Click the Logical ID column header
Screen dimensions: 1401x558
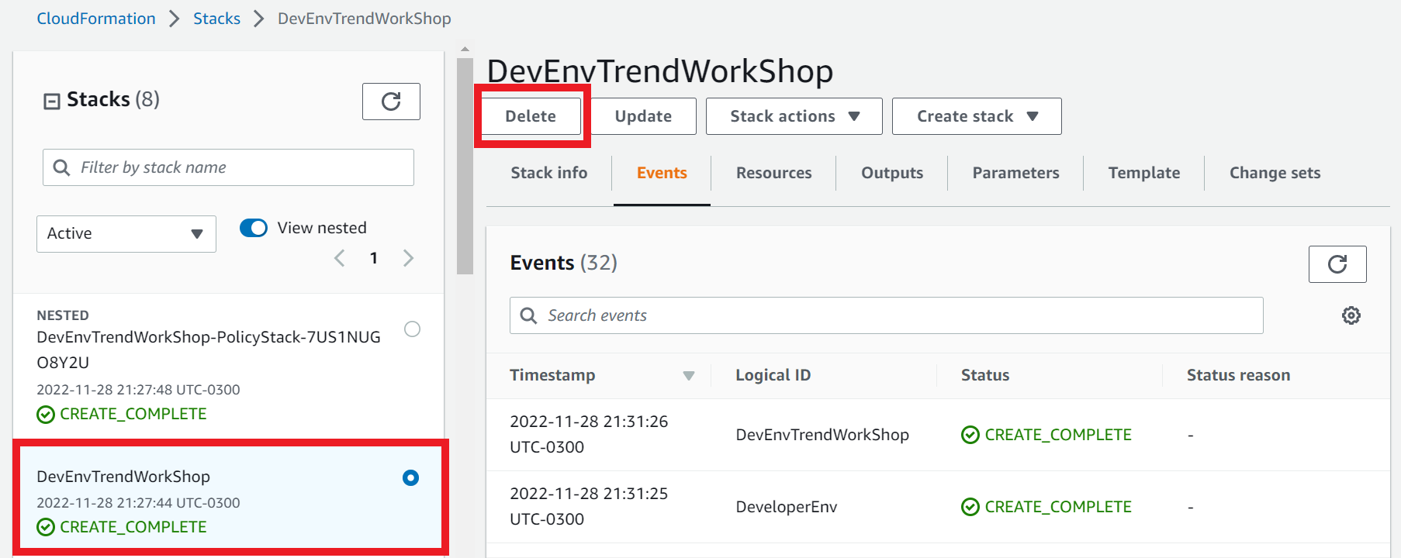click(x=773, y=375)
